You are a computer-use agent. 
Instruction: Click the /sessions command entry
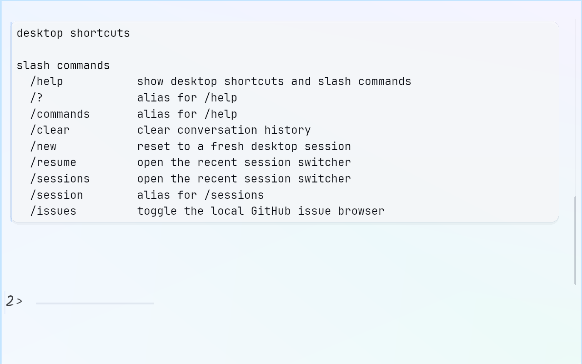[x=60, y=179]
